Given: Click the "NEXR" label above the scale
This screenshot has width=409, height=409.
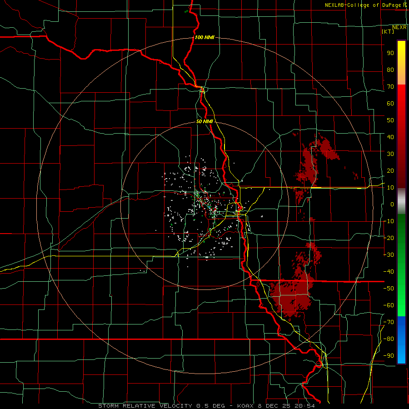Looking at the screenshot, I should click(399, 27).
